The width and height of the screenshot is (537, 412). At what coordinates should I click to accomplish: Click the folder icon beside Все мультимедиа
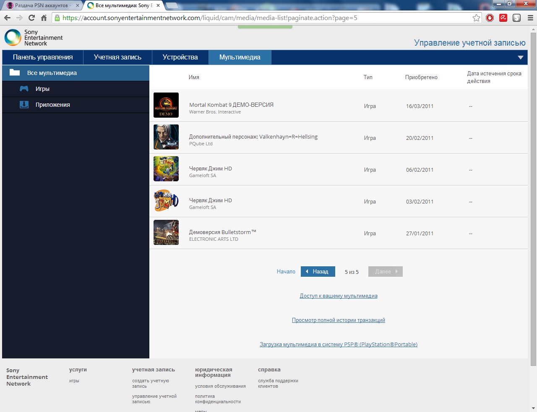[x=15, y=72]
